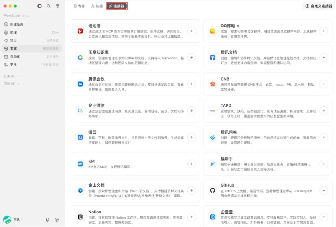Toggle the sidebar panel icon
336x227 pixels.
(40, 6)
